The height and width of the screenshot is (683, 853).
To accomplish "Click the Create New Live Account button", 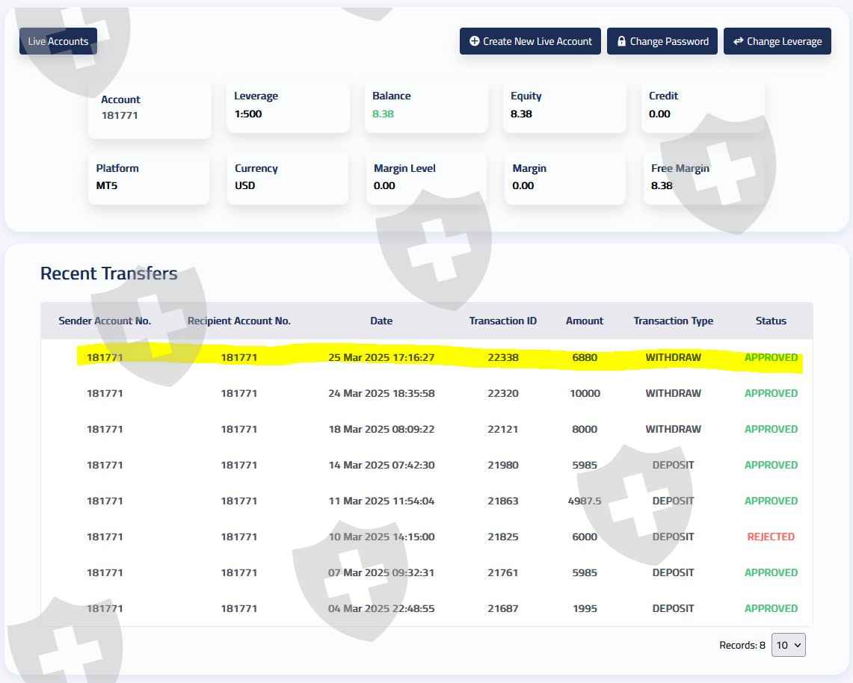I will pyautogui.click(x=530, y=41).
